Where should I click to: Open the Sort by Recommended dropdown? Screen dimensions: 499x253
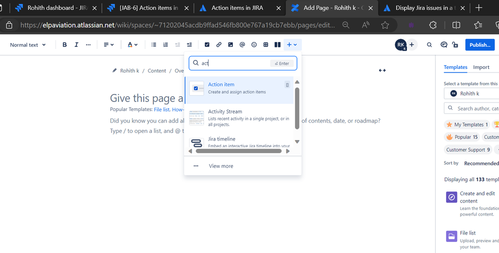[x=481, y=163]
